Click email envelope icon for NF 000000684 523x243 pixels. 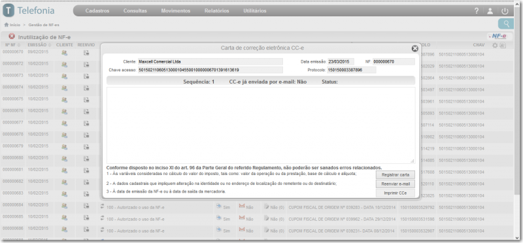tap(242, 206)
